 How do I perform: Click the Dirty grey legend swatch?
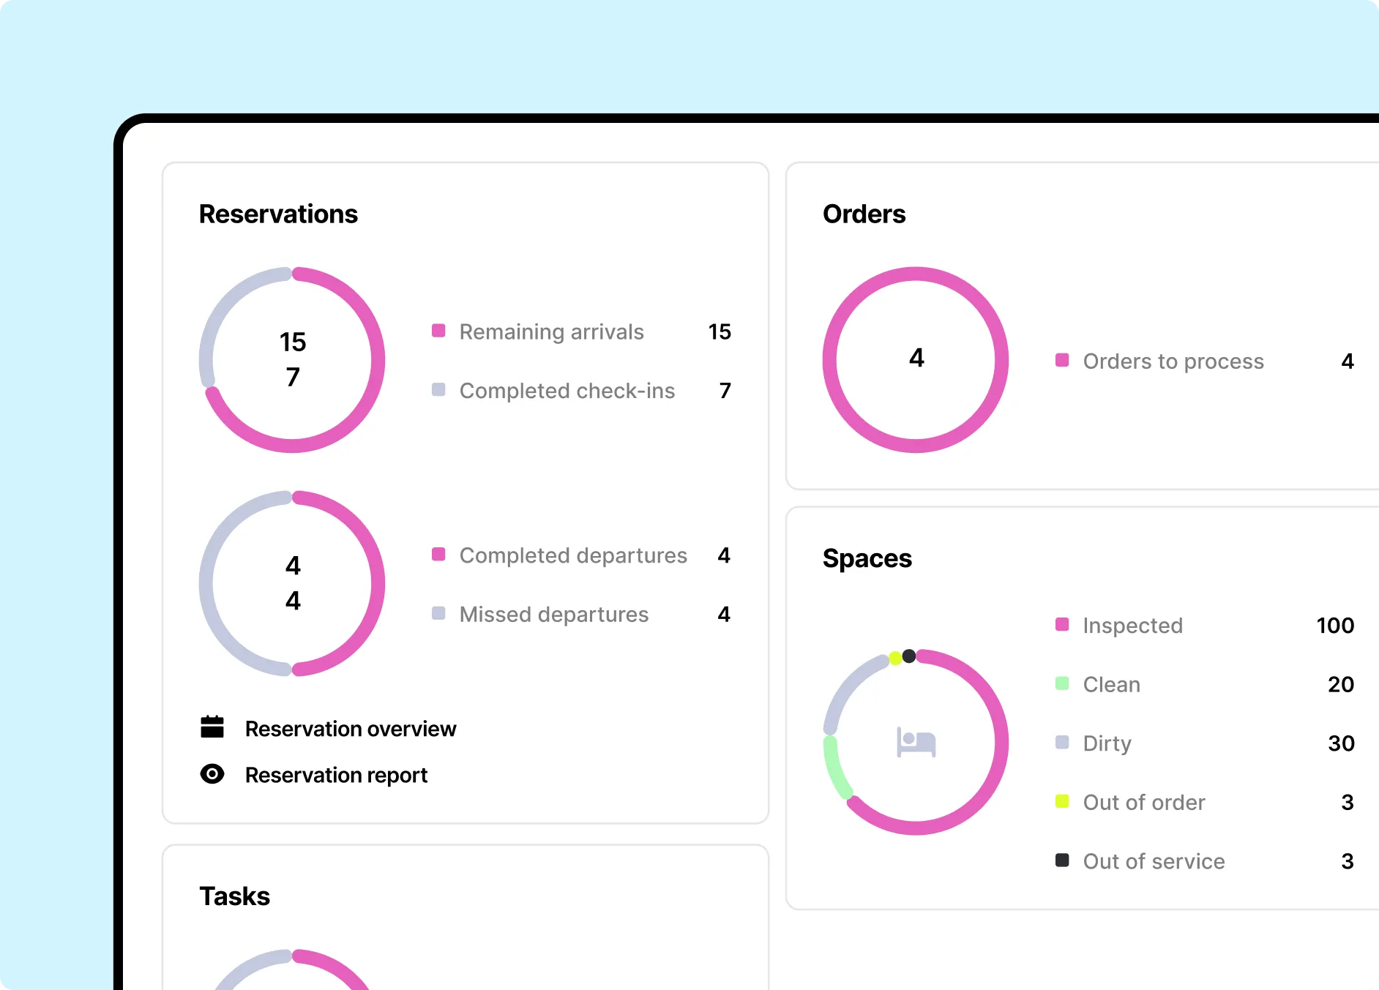click(1062, 743)
